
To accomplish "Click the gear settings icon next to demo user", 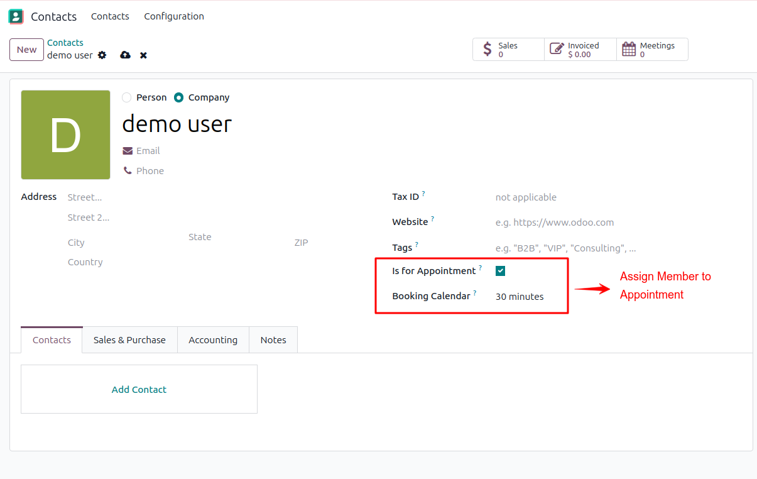I will [x=102, y=55].
